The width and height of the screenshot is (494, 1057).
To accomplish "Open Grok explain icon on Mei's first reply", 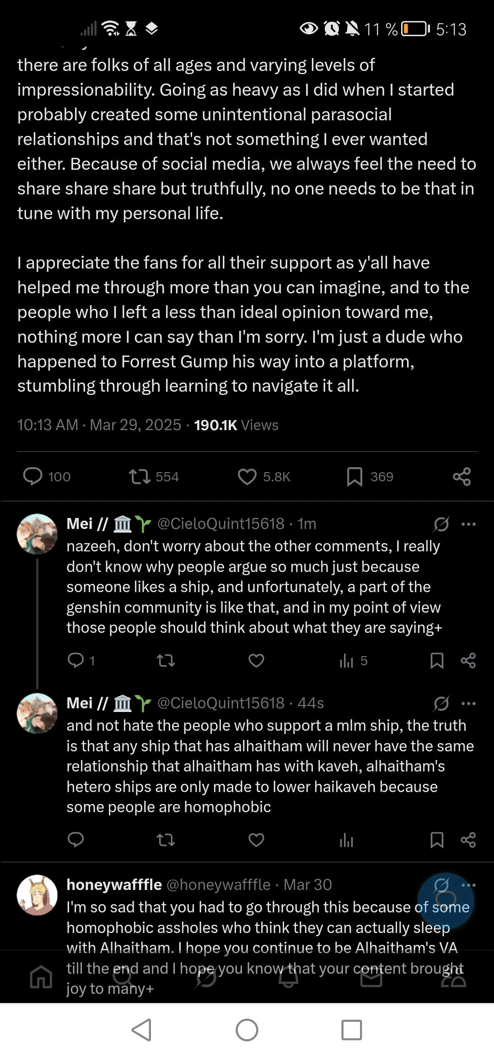I will point(441,524).
